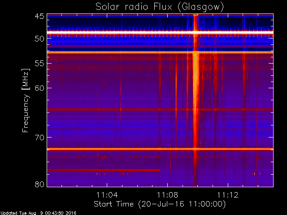
Task: Click the frequency tick label '50'
Action: (x=39, y=39)
